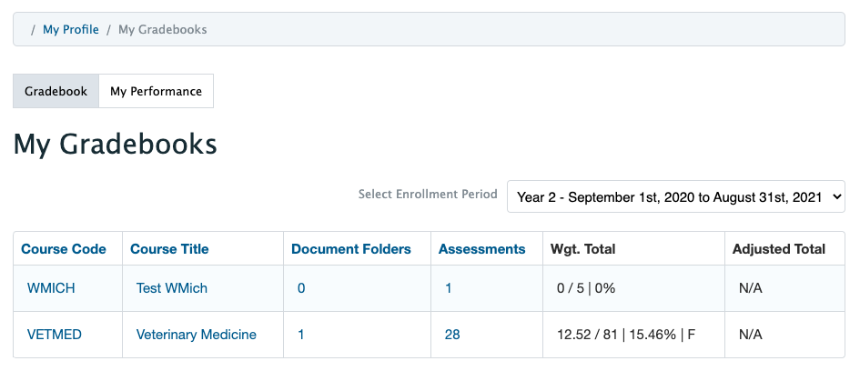
Task: Click the VETMED weighted total 15.46% cell
Action: click(x=626, y=335)
